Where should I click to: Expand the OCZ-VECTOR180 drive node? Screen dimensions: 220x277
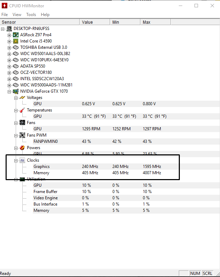click(9, 72)
